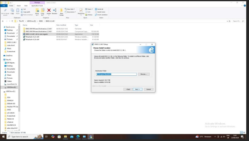Switch to large icons view button

tap(244, 132)
